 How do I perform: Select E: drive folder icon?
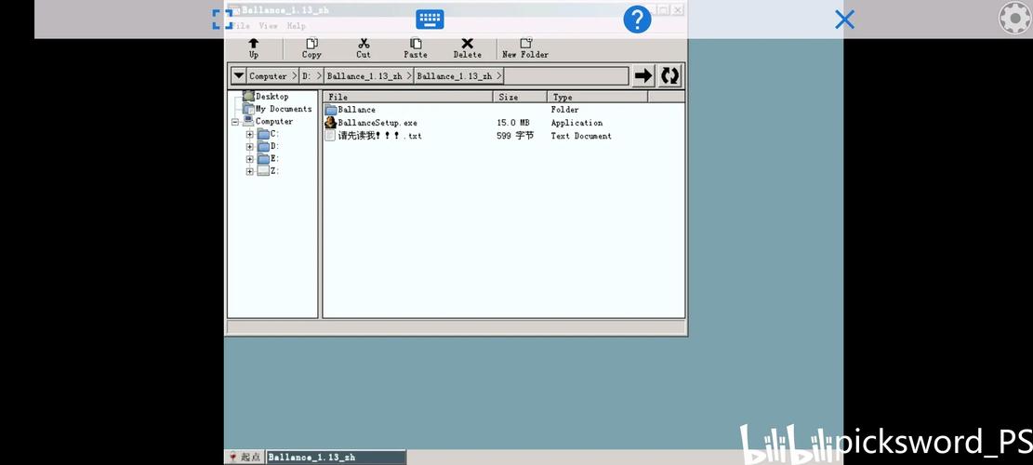pyautogui.click(x=263, y=159)
